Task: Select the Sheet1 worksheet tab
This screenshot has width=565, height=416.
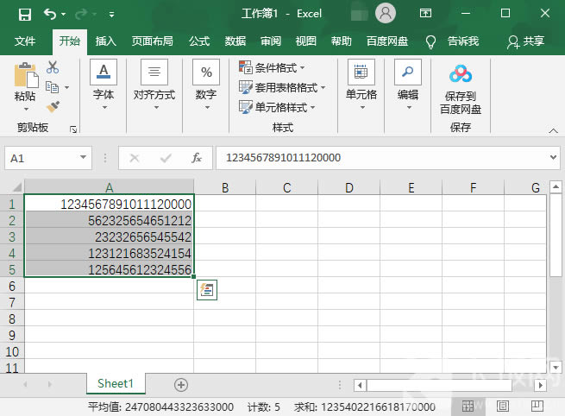Action: tap(116, 384)
